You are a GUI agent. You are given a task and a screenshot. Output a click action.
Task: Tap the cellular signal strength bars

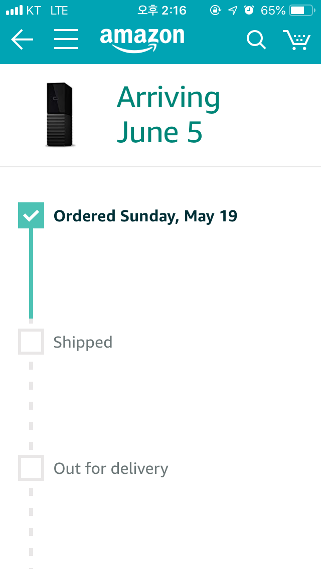[x=15, y=11]
